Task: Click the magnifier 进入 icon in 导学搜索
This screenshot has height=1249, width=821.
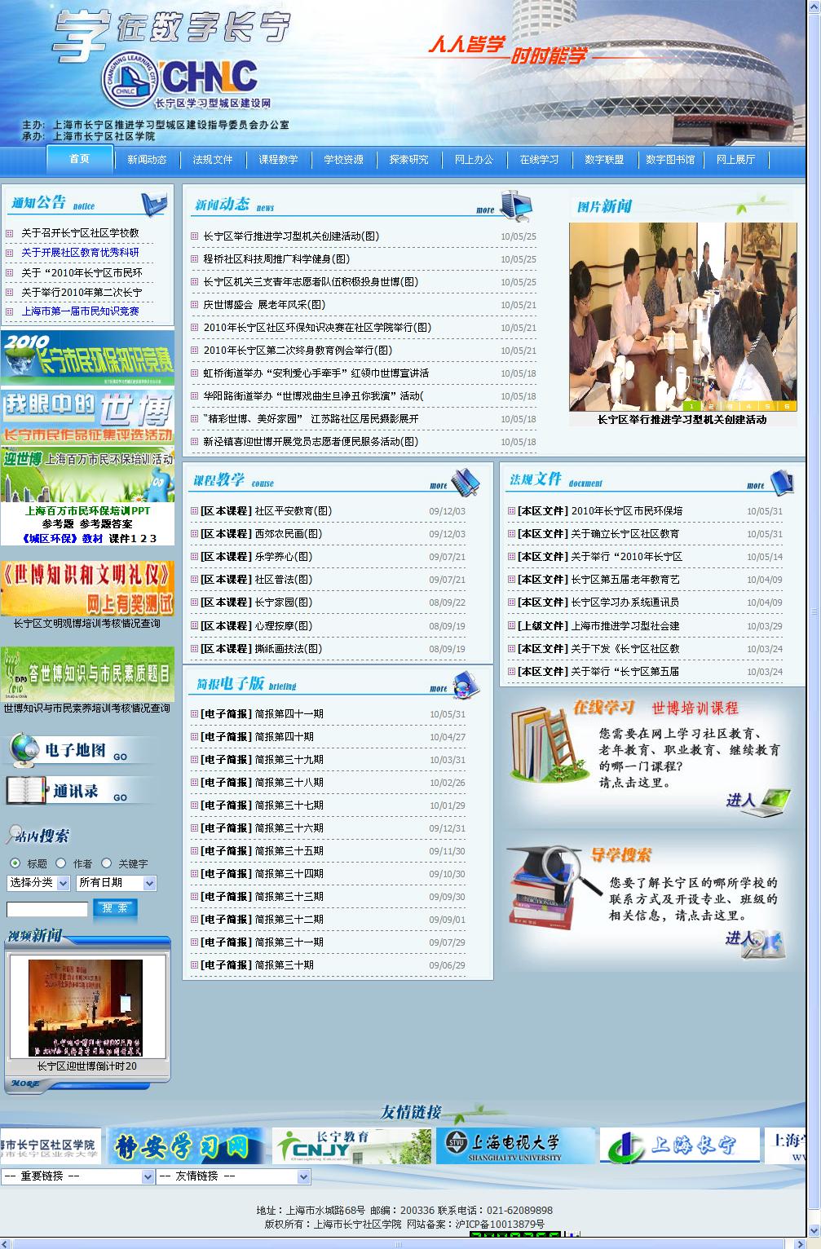Action: 756,943
